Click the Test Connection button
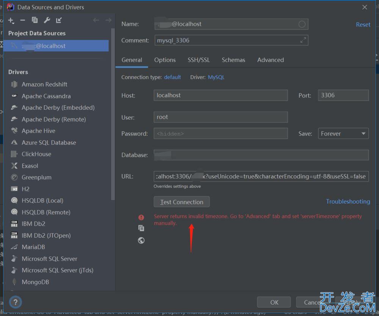The image size is (379, 316). tap(182, 202)
